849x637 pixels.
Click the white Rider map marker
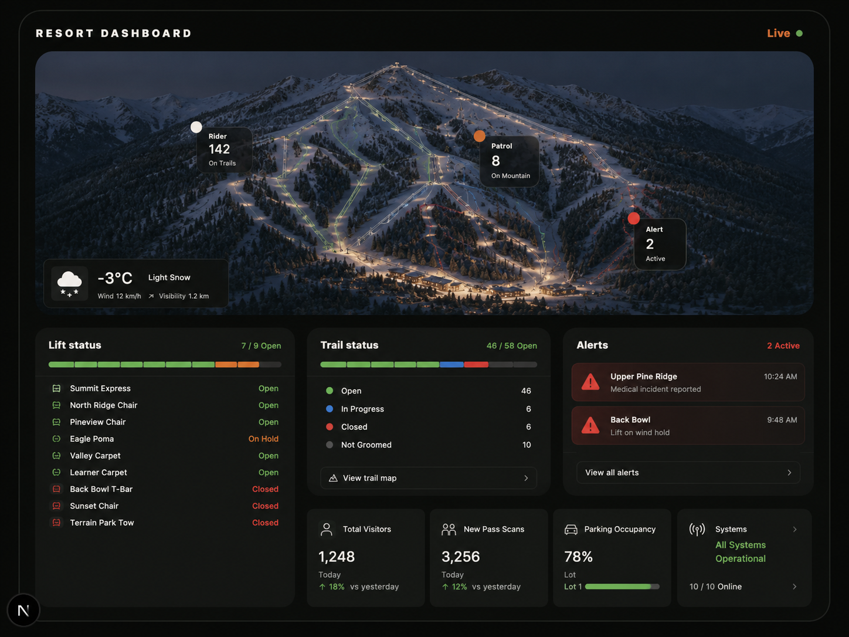[x=196, y=127]
